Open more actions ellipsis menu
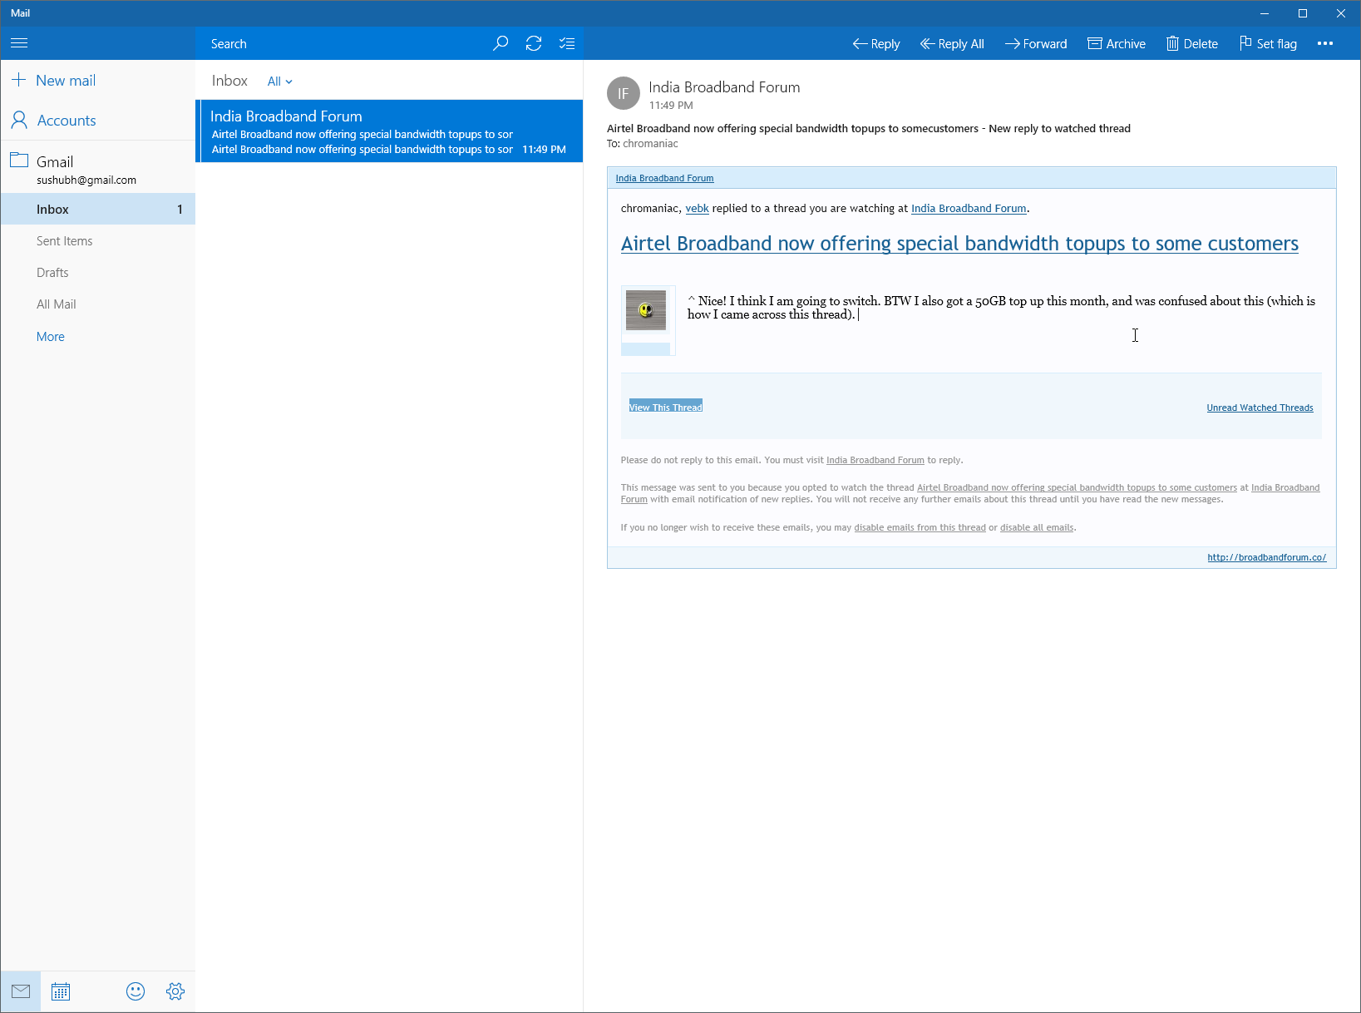Screen dimensions: 1361x1013 [x=1325, y=43]
